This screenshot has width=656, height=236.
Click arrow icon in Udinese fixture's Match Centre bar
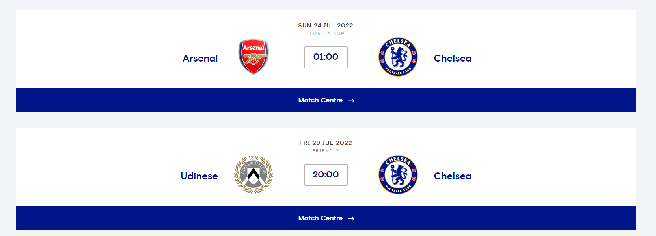click(351, 218)
